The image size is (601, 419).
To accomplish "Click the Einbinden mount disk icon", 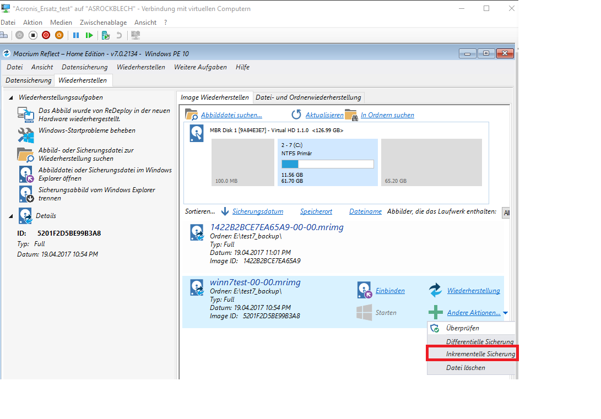I will coord(365,290).
